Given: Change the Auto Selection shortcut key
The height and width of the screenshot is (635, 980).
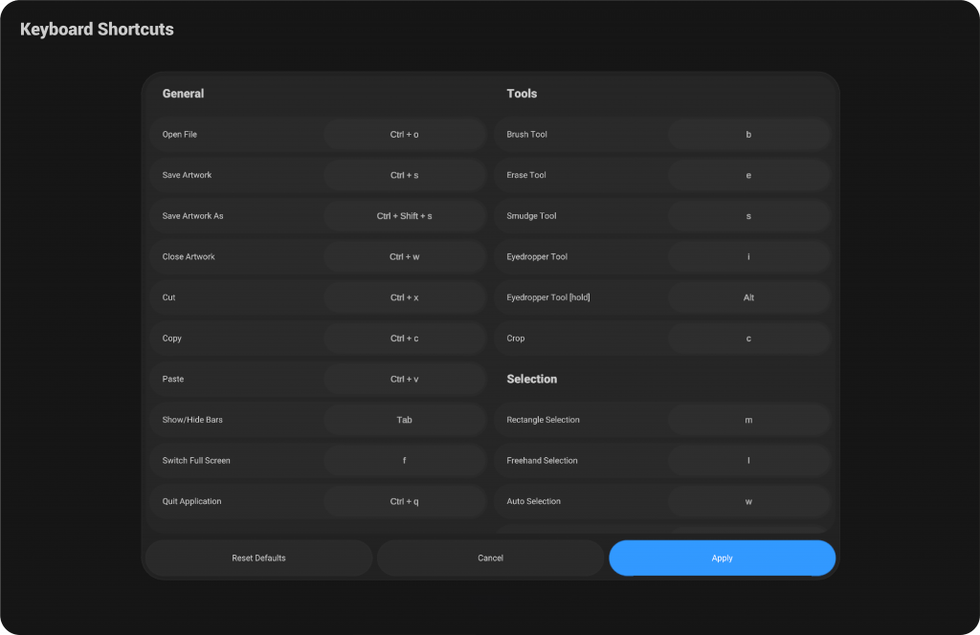Looking at the screenshot, I should (x=748, y=501).
